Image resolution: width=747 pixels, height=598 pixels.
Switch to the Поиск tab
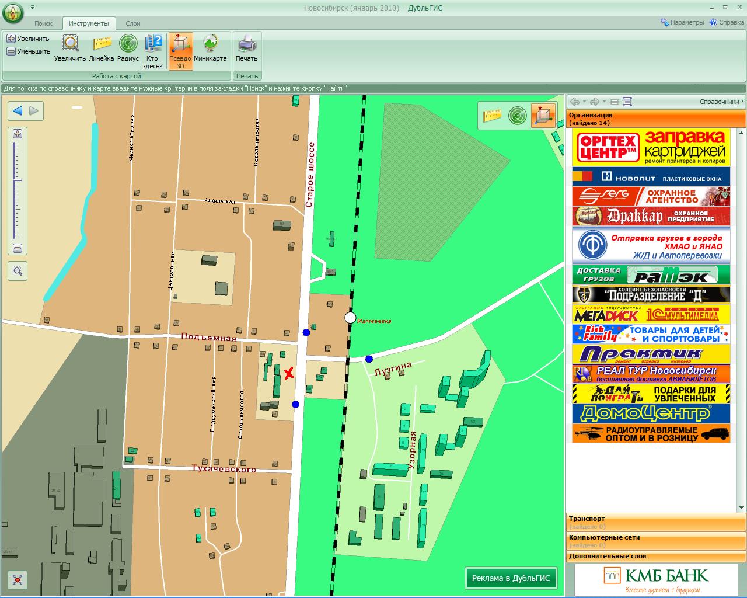coord(43,23)
